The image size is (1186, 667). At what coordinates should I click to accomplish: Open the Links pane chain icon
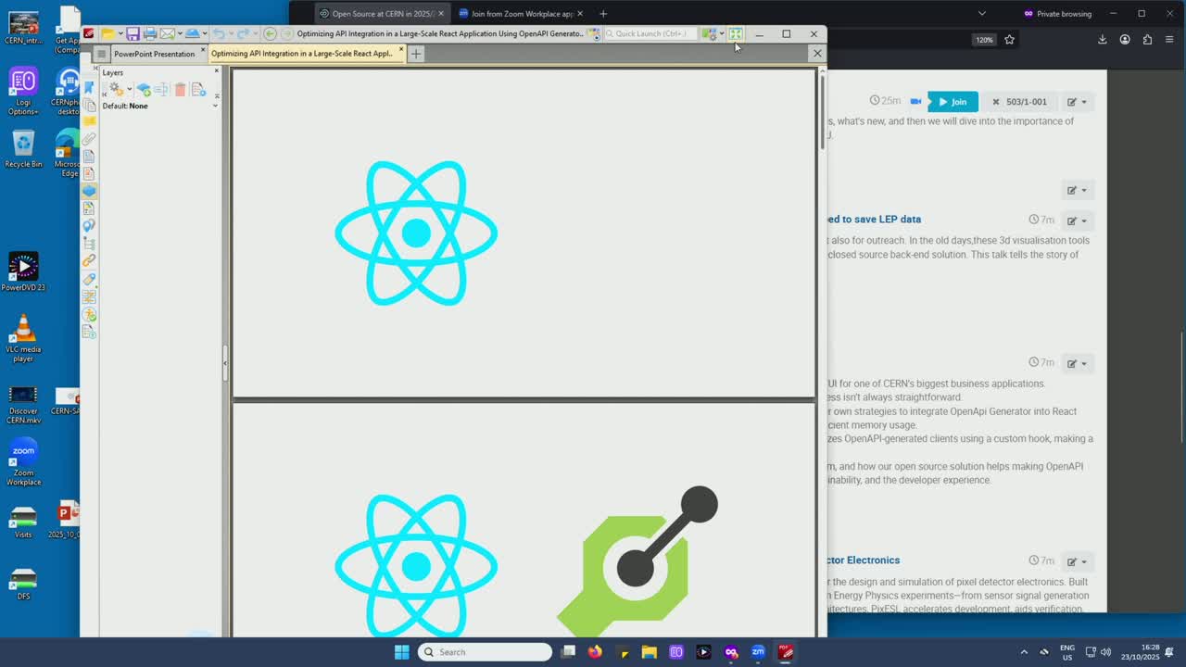coord(89,260)
